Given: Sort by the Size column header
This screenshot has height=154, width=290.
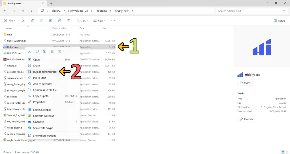Looking at the screenshot, I should tap(104, 28).
